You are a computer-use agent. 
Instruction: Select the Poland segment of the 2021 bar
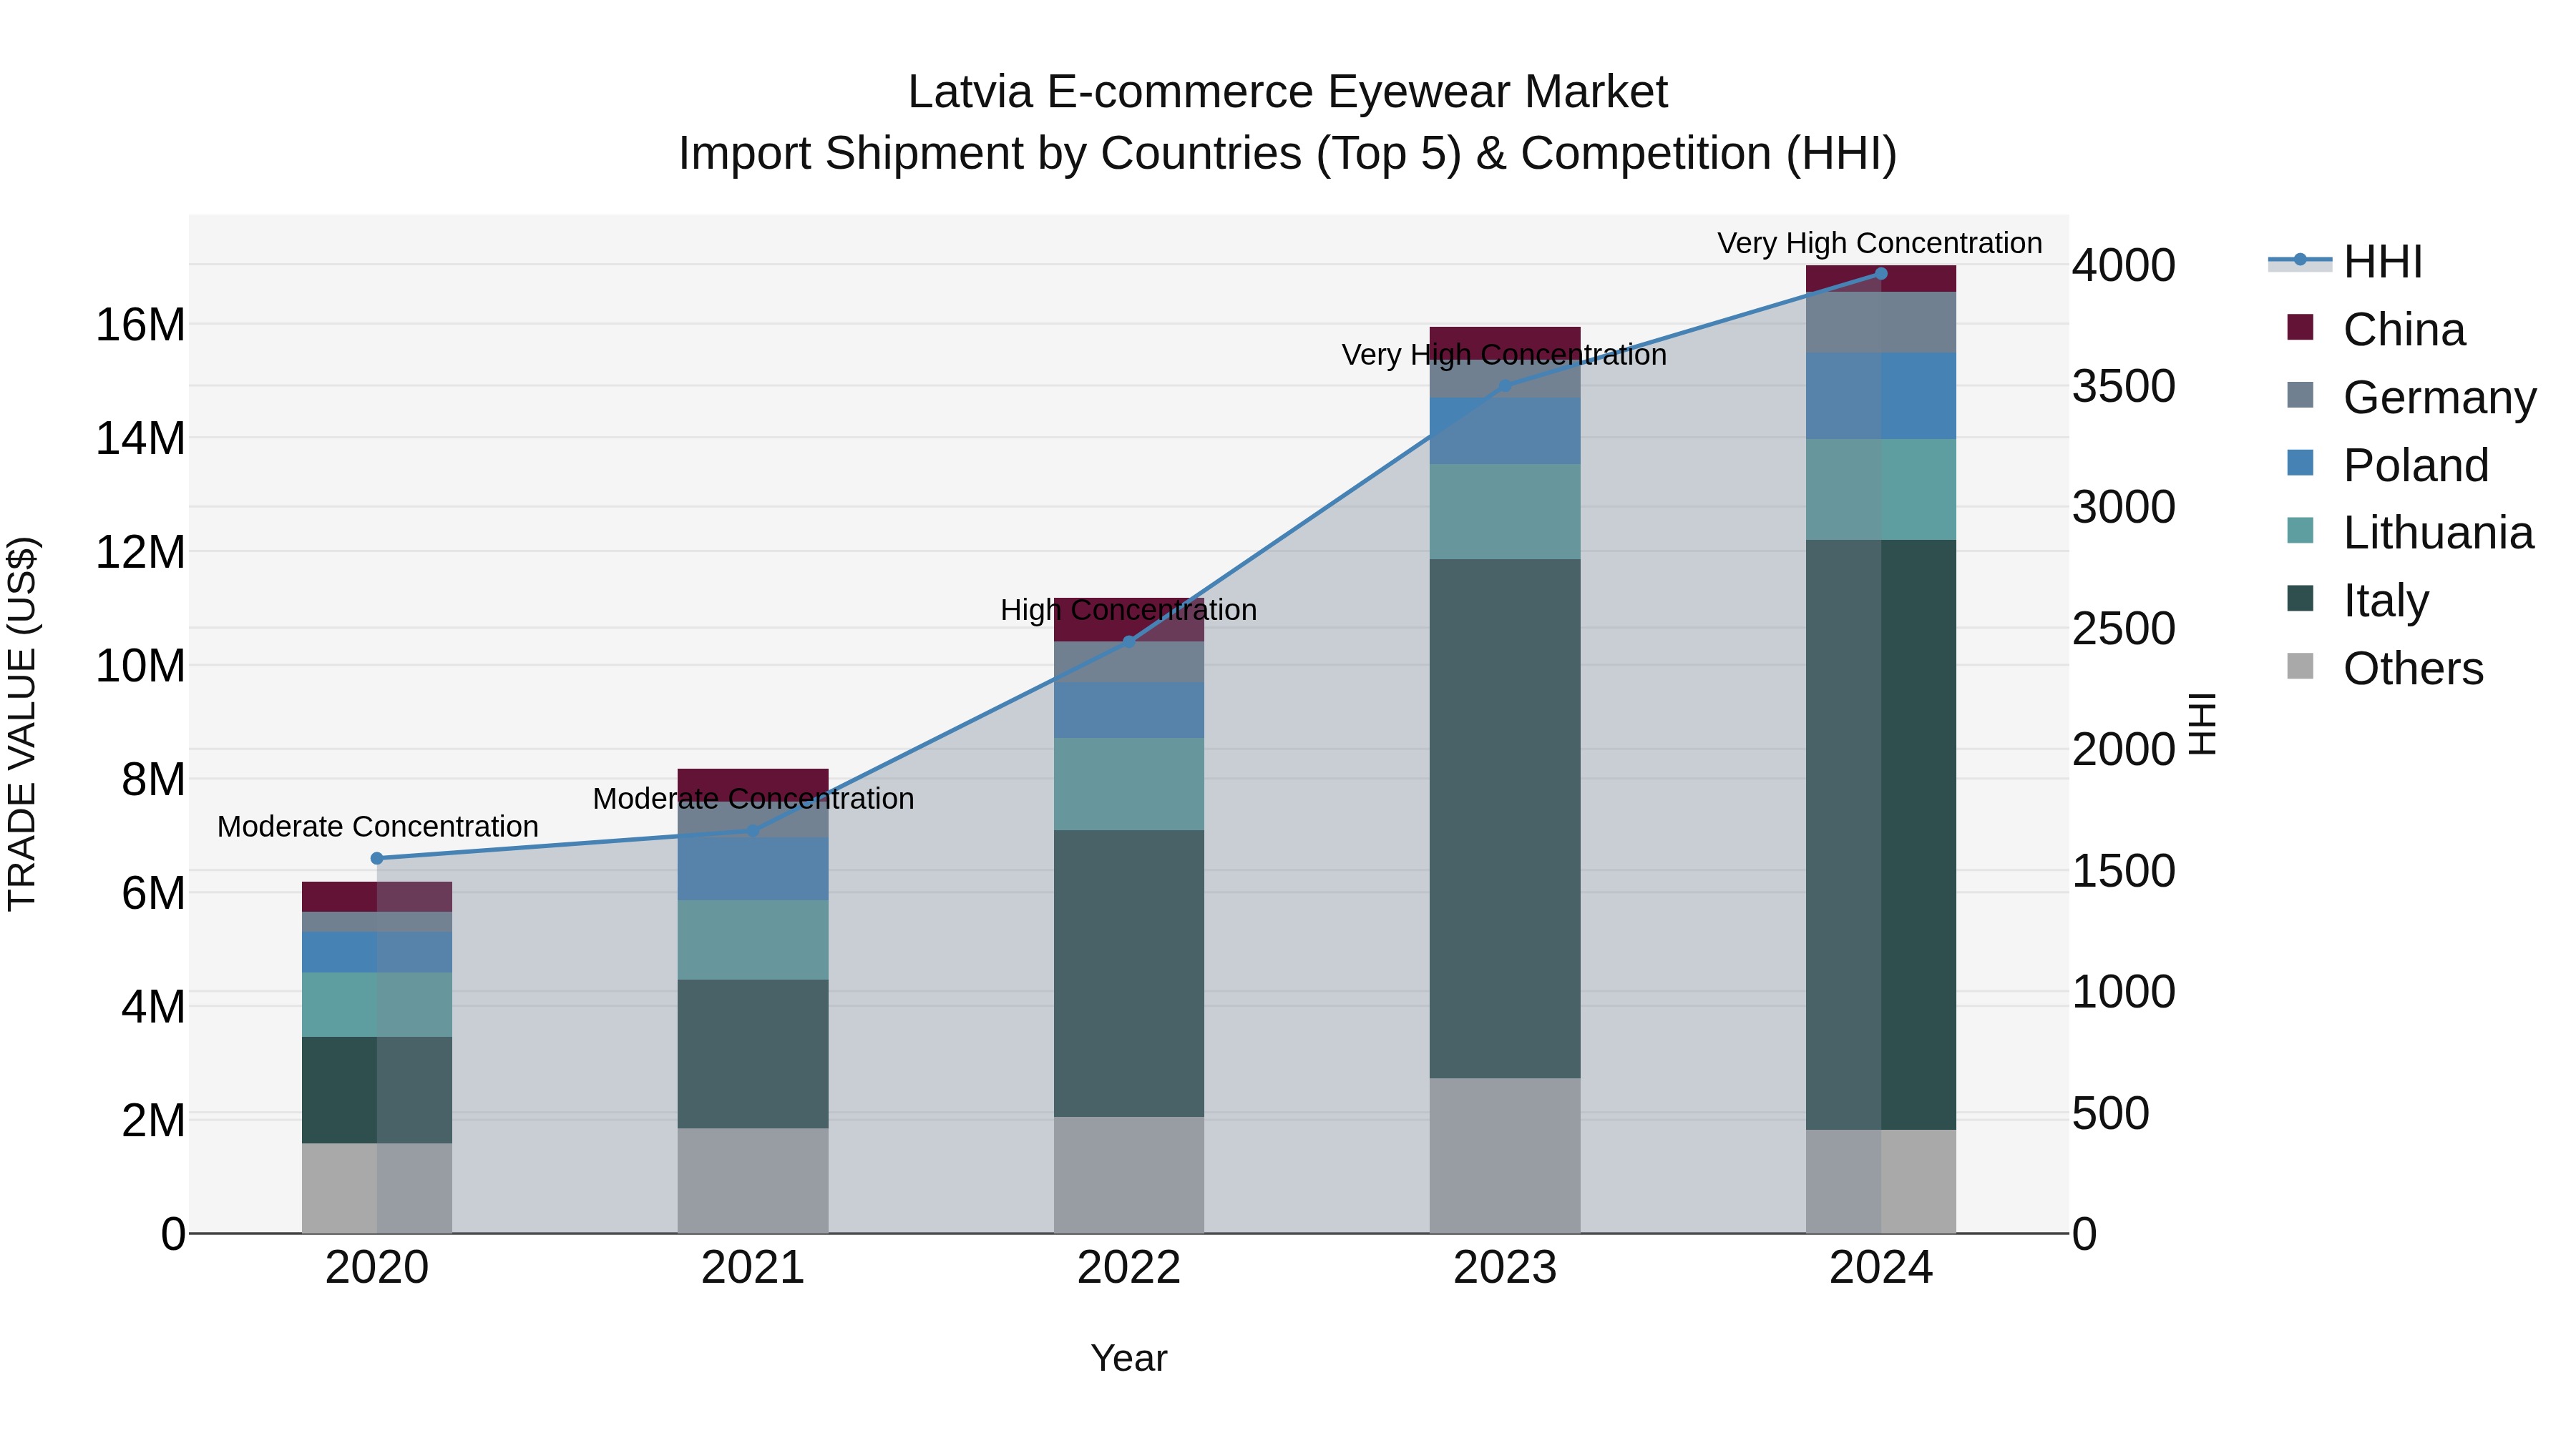pos(753,870)
